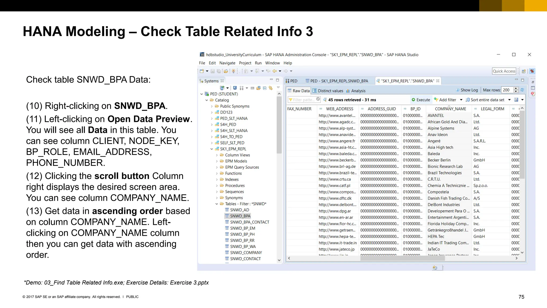Click the horizontal scrollbar thumb of data table

(403, 258)
